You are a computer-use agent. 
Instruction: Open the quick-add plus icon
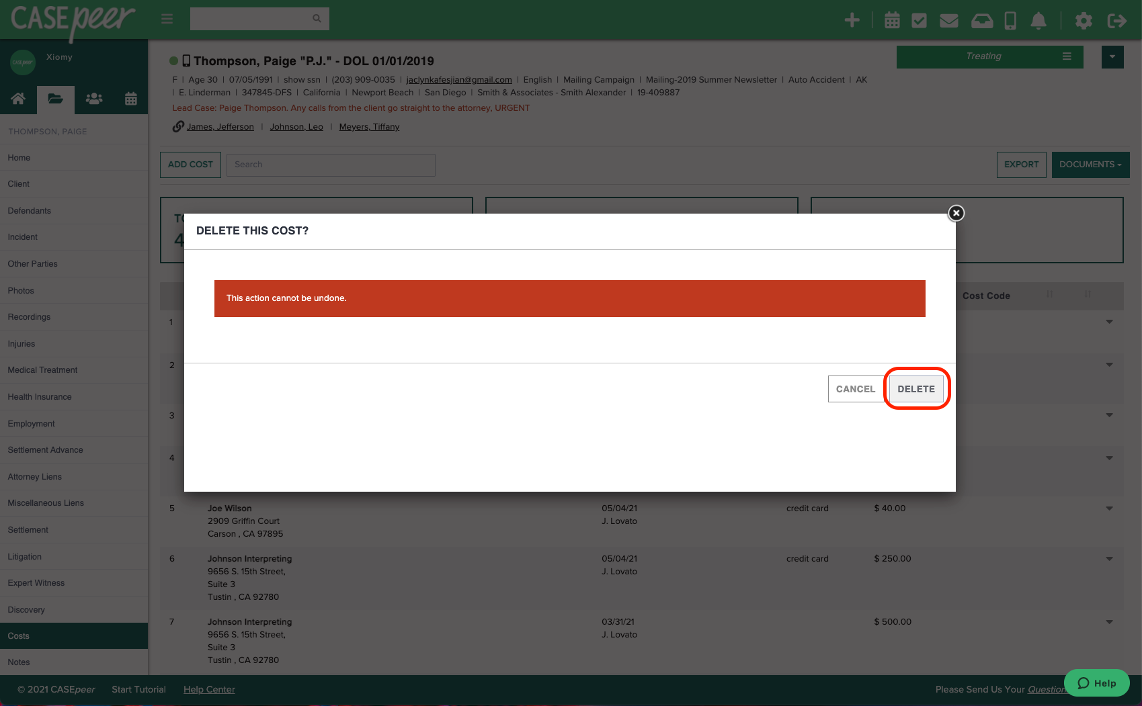(x=852, y=19)
